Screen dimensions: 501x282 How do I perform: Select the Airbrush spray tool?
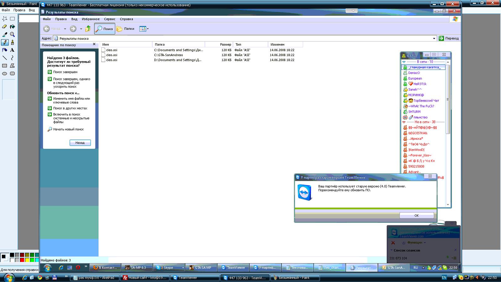coord(5,50)
